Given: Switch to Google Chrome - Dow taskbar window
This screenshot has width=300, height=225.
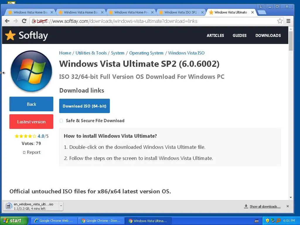Looking at the screenshot, I should 101,221.
